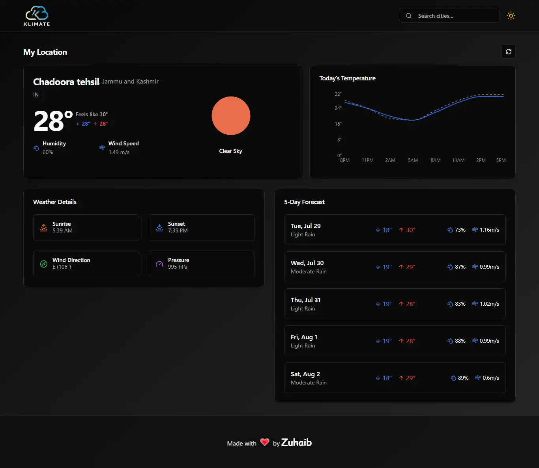539x468 pixels.
Task: Open the Sat, Aug 2 forecast entry
Action: pyautogui.click(x=395, y=378)
